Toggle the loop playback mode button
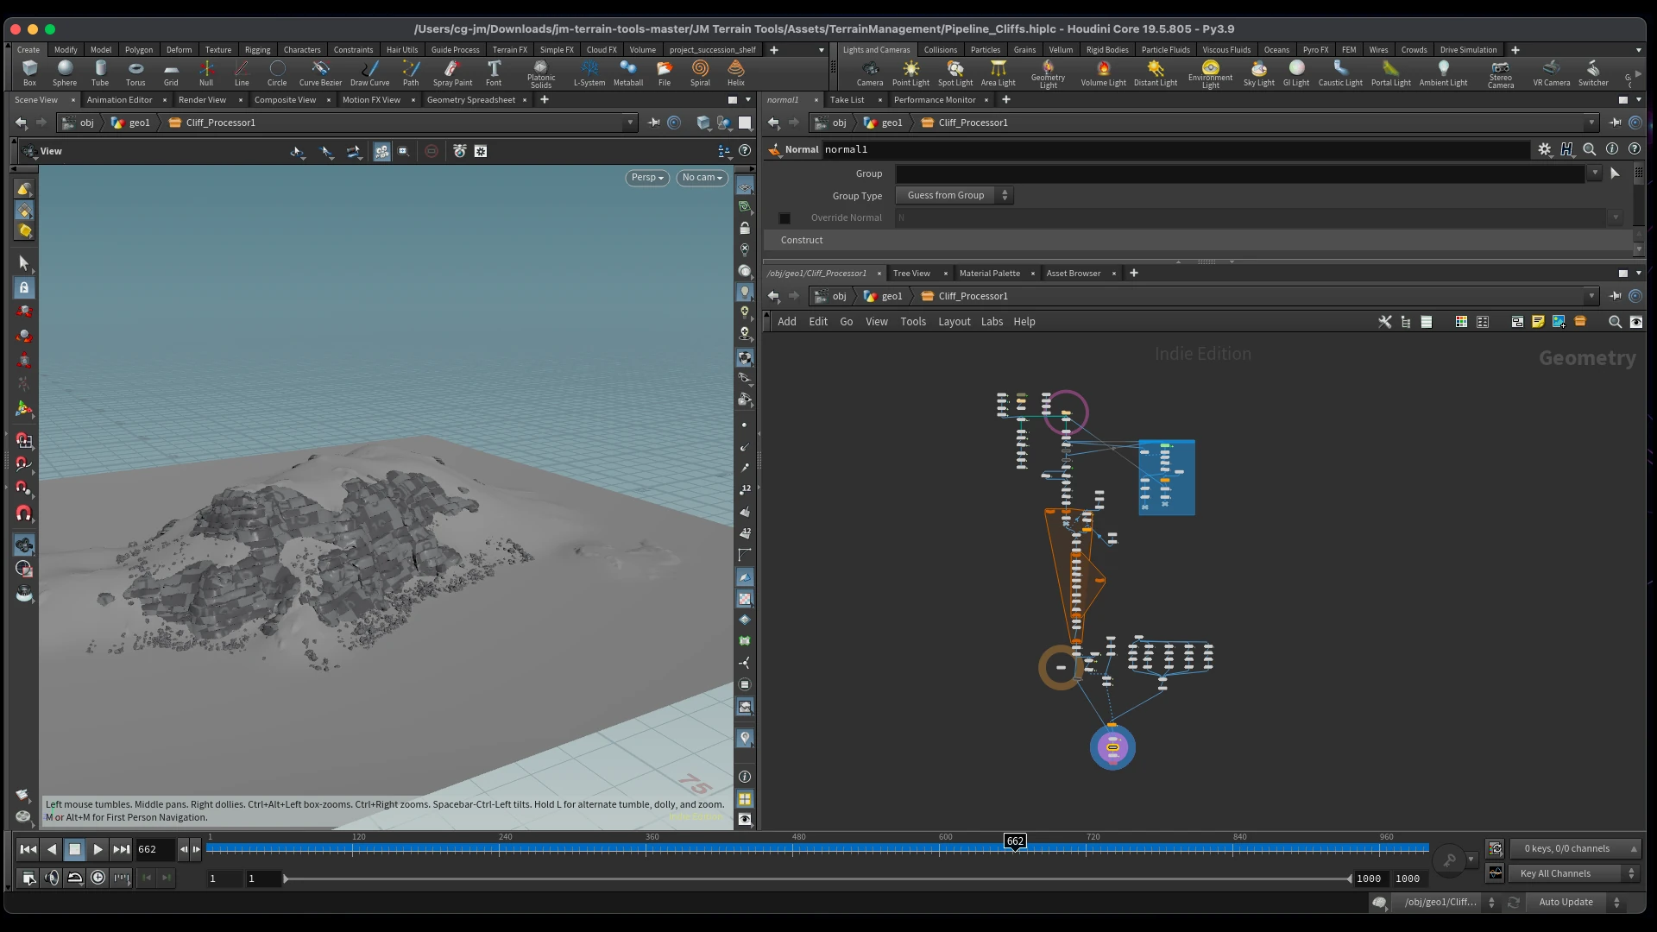1657x932 pixels. click(x=75, y=878)
